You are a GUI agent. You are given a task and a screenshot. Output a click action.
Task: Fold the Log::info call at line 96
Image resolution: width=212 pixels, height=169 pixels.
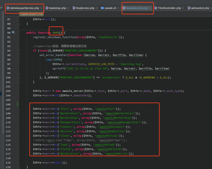pyautogui.click(x=19, y=59)
